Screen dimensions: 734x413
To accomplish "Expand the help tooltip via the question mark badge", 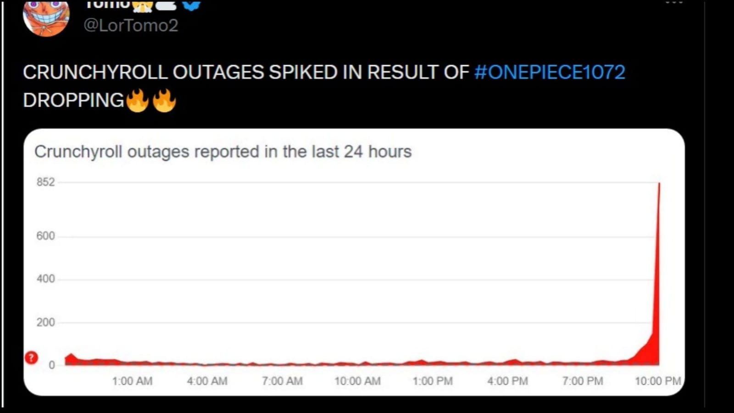I will (x=31, y=358).
